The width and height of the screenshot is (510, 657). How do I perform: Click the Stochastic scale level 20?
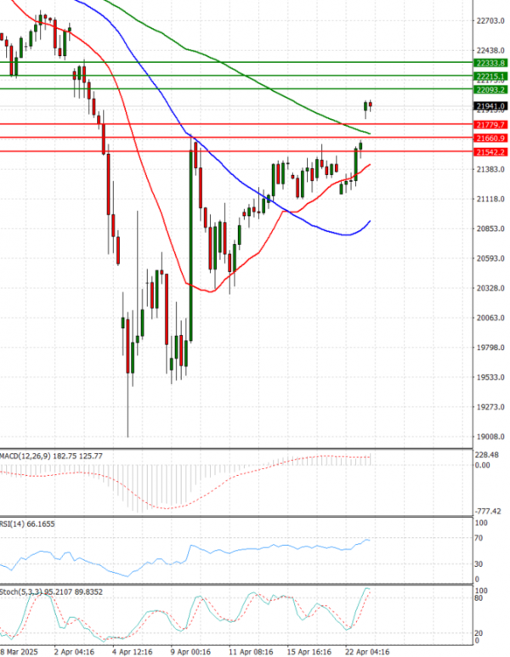(479, 633)
